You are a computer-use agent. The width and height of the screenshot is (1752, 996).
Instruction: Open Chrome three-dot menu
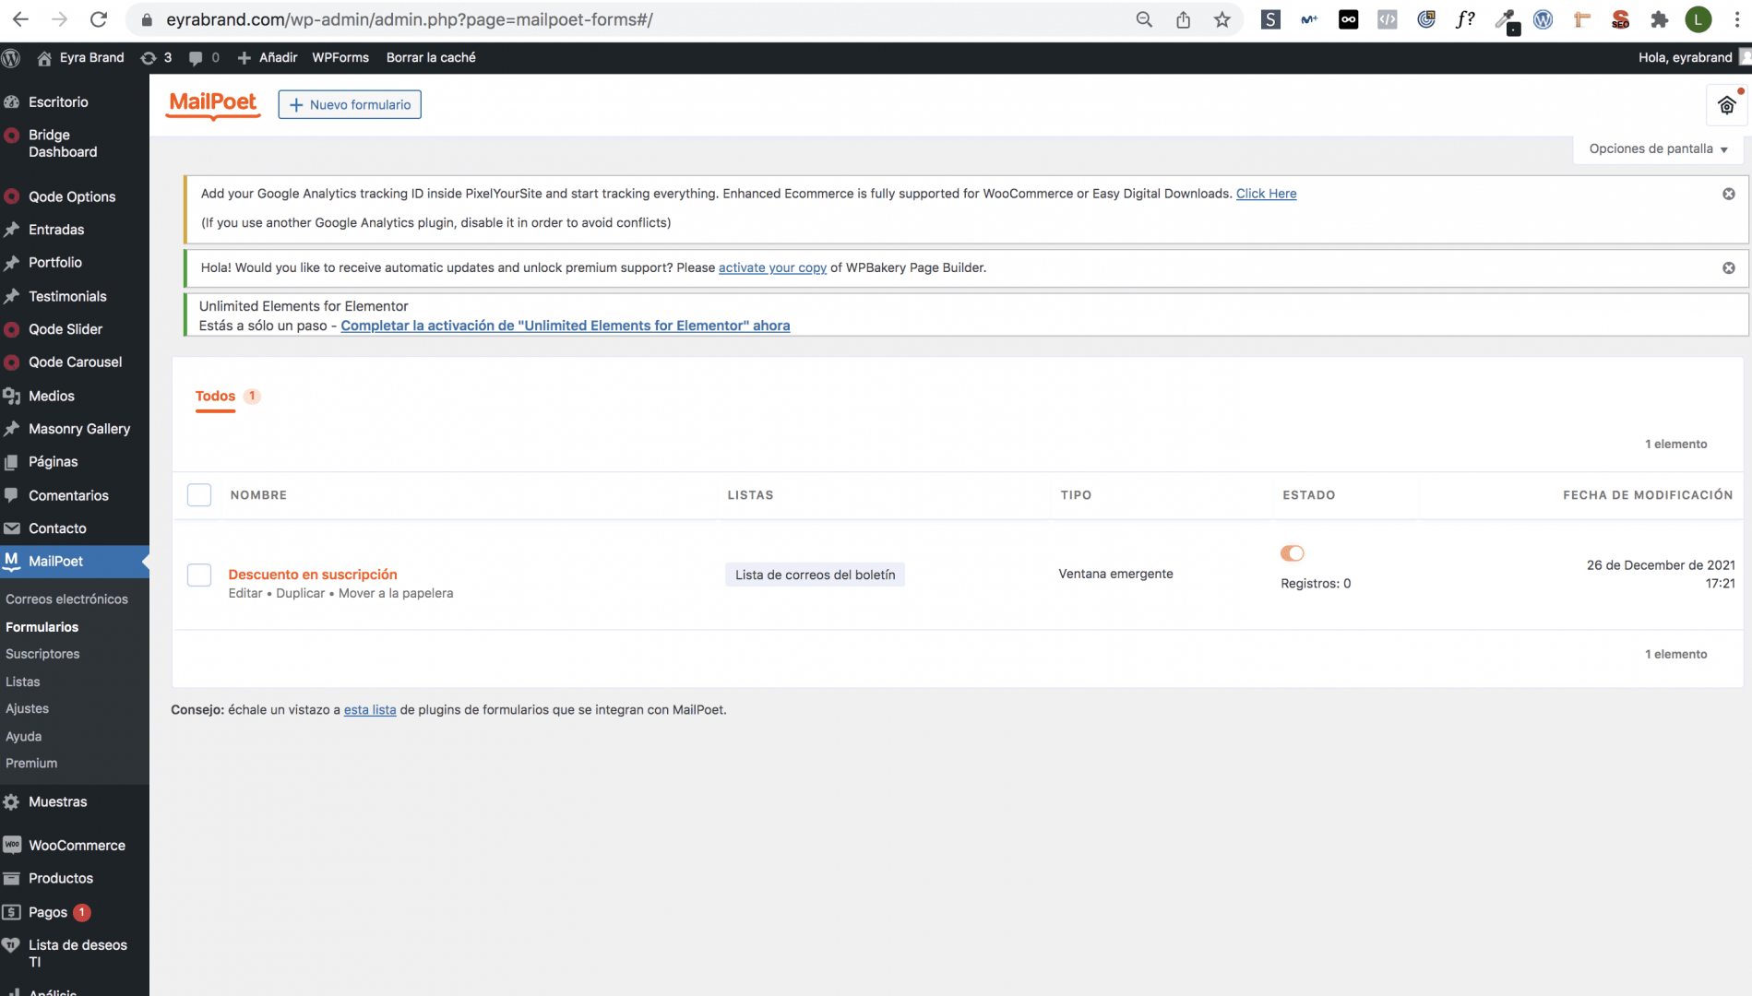1736,19
